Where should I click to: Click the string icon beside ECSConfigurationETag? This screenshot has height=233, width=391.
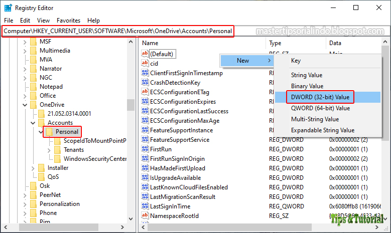coord(145,92)
